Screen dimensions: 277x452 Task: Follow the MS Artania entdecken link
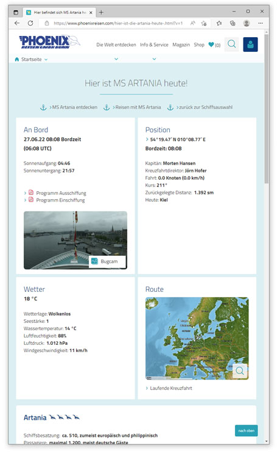point(74,107)
